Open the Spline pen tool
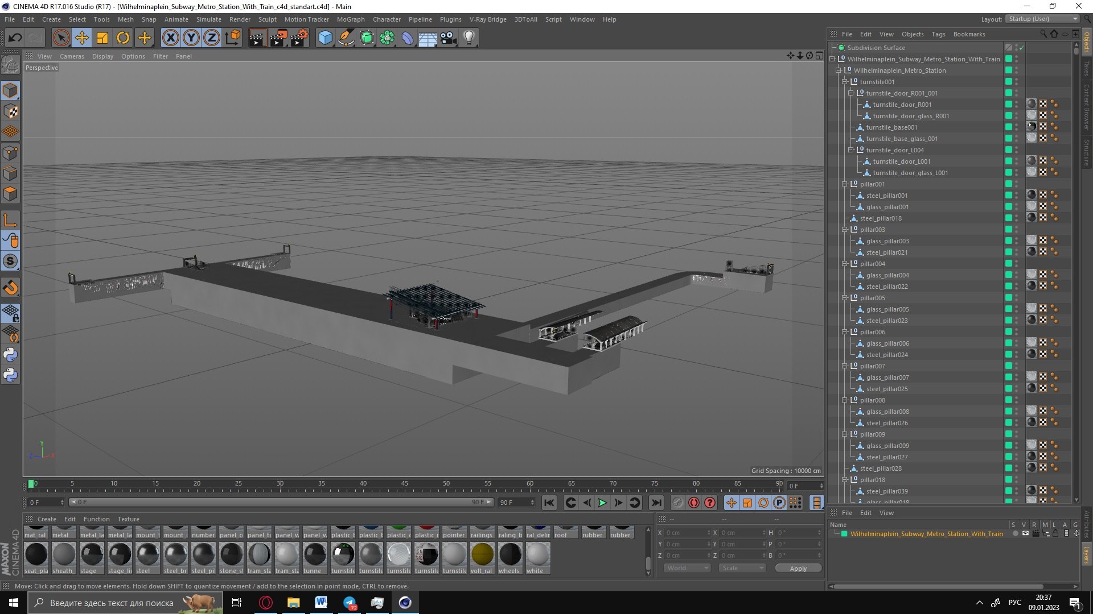 (x=346, y=38)
